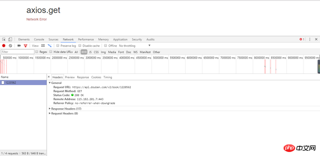This screenshot has width=320, height=156.
Task: Select the Remote Address 115.182.201.7:443 value
Action: coord(90,99)
